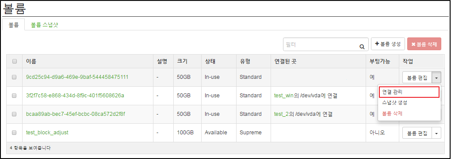This screenshot has height=159, width=451.
Task: Click the 볼륨 생성 create volume button
Action: 388,44
